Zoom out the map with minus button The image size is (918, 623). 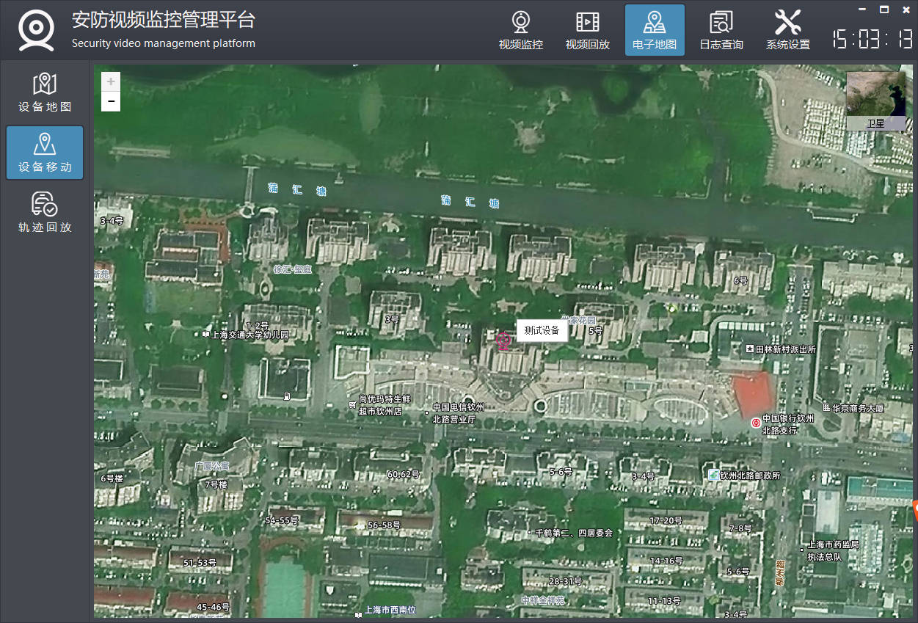111,101
